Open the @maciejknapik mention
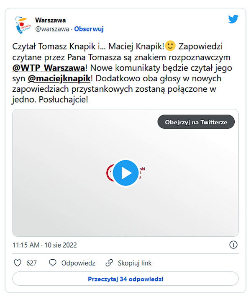Image resolution: width=251 pixels, height=297 pixels. [59, 78]
